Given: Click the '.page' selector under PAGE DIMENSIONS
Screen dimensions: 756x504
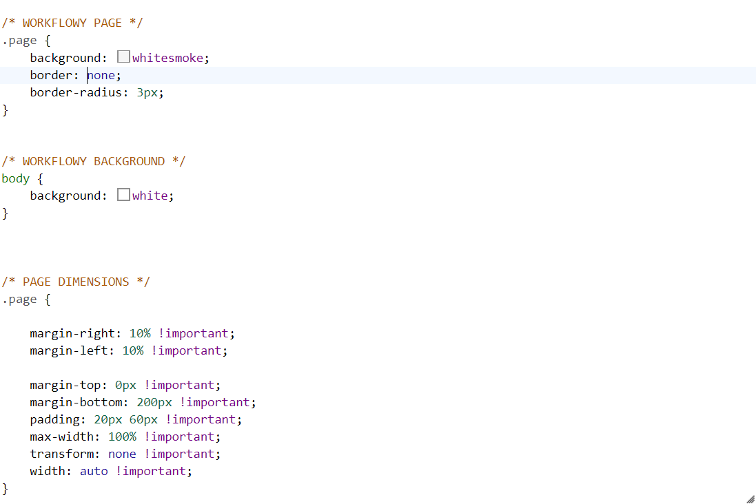Looking at the screenshot, I should click(19, 300).
